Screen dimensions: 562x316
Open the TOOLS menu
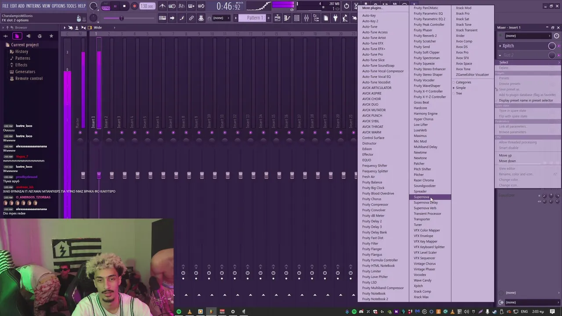pos(71,6)
